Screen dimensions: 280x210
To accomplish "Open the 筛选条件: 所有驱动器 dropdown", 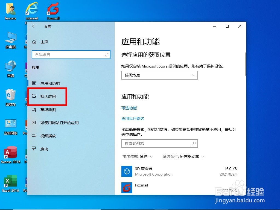I will click(x=183, y=157).
